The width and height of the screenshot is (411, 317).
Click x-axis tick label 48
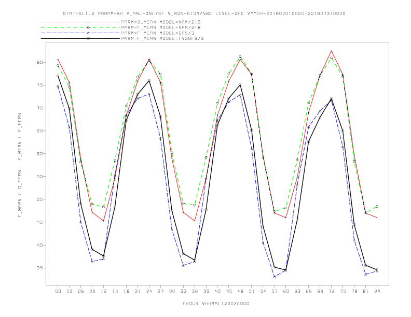pos(240,291)
